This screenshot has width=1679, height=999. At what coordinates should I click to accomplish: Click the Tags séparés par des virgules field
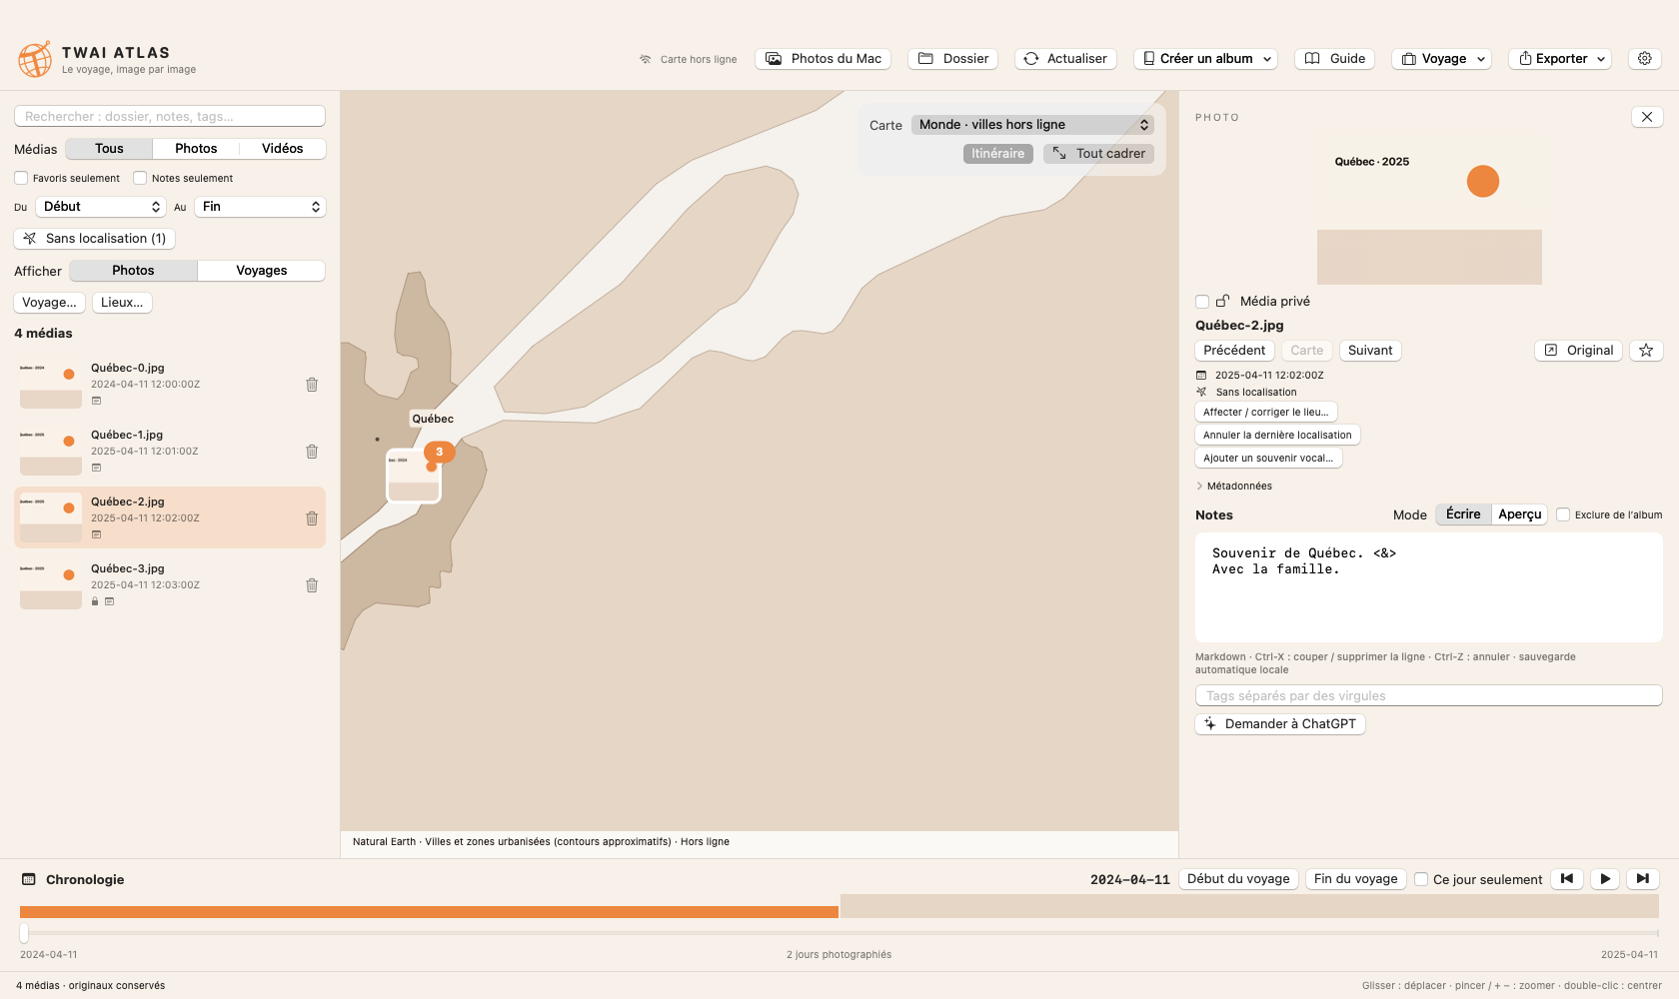1429,695
